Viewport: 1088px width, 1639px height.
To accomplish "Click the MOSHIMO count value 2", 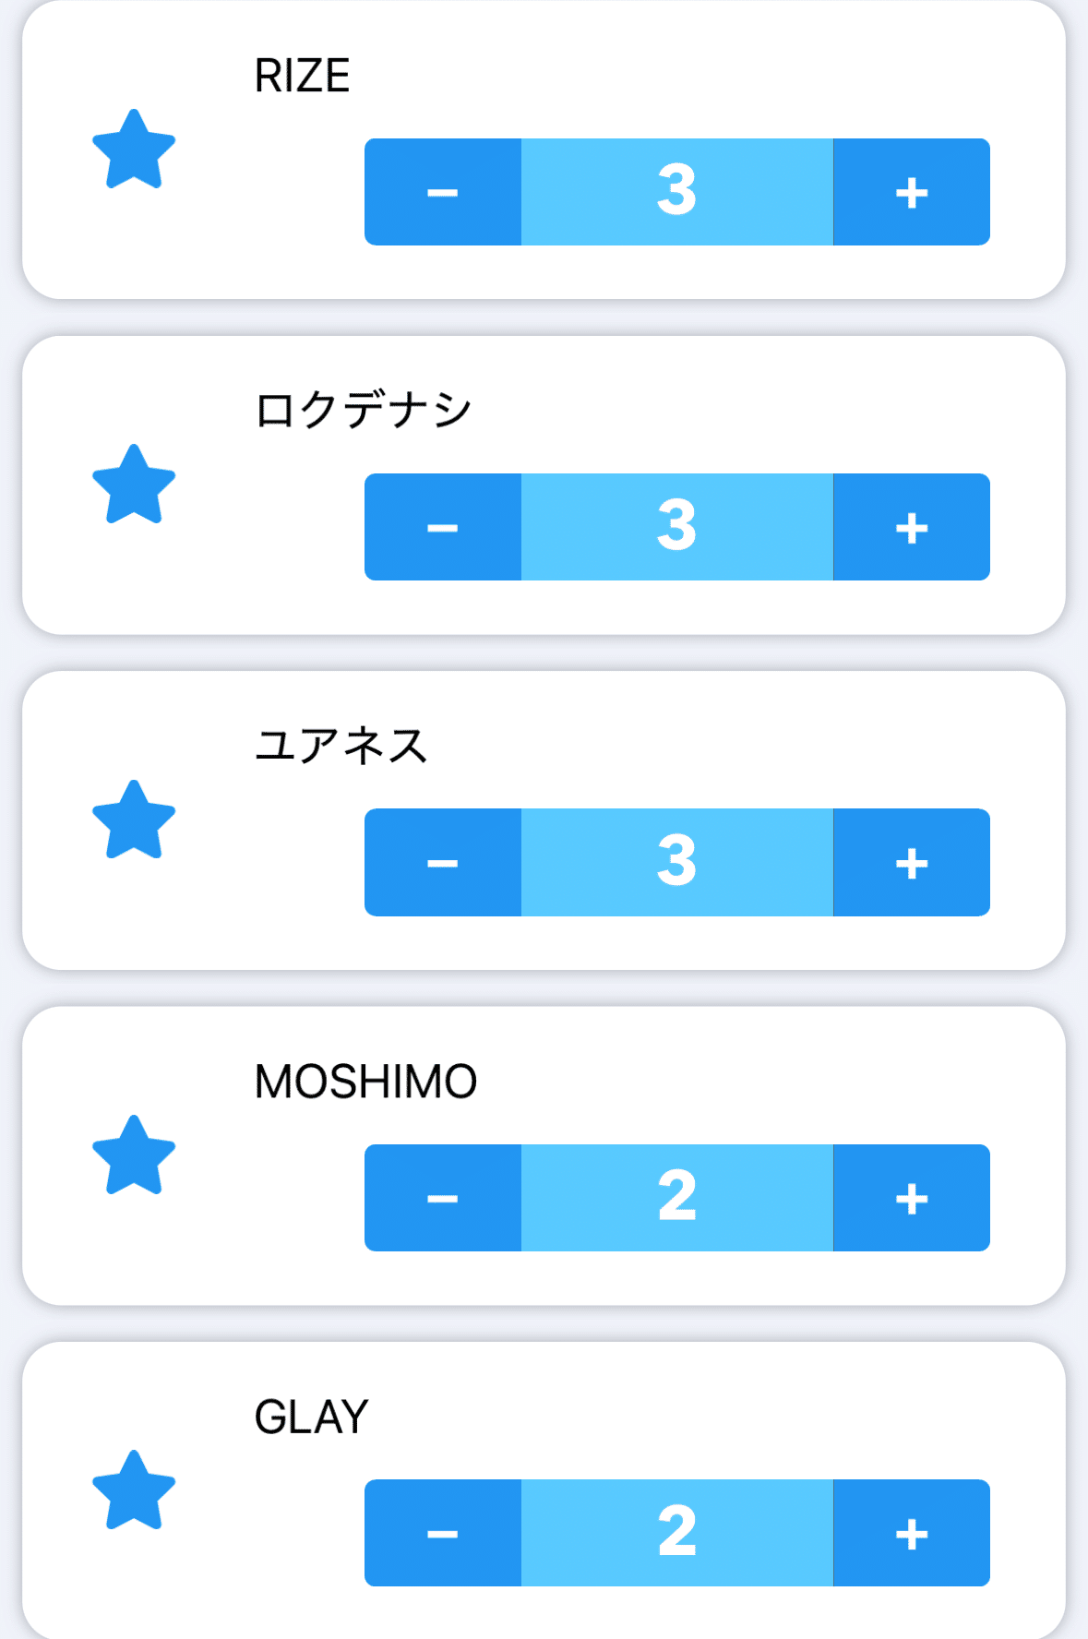I will (676, 1198).
